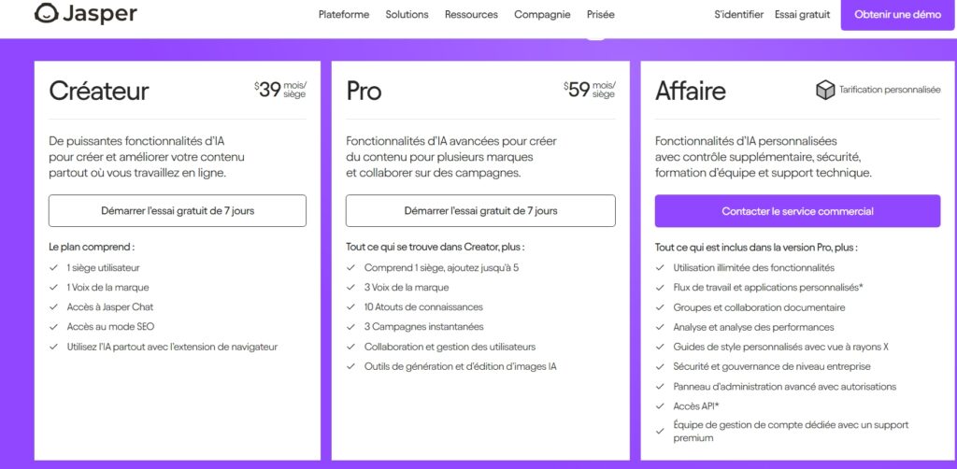Screen dimensions: 957x469
Task: Click the Obtenir une démo button
Action: point(898,15)
